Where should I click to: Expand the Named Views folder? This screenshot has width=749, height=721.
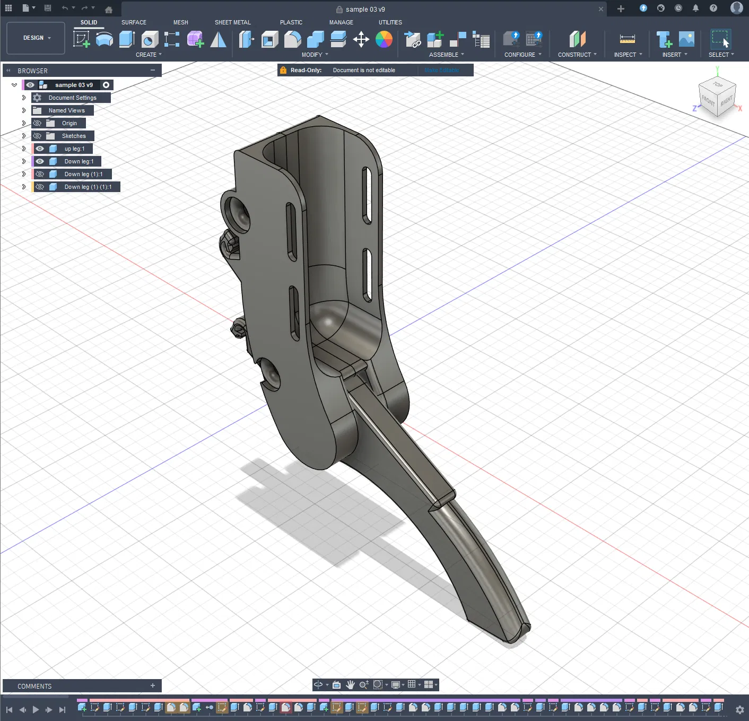24,110
